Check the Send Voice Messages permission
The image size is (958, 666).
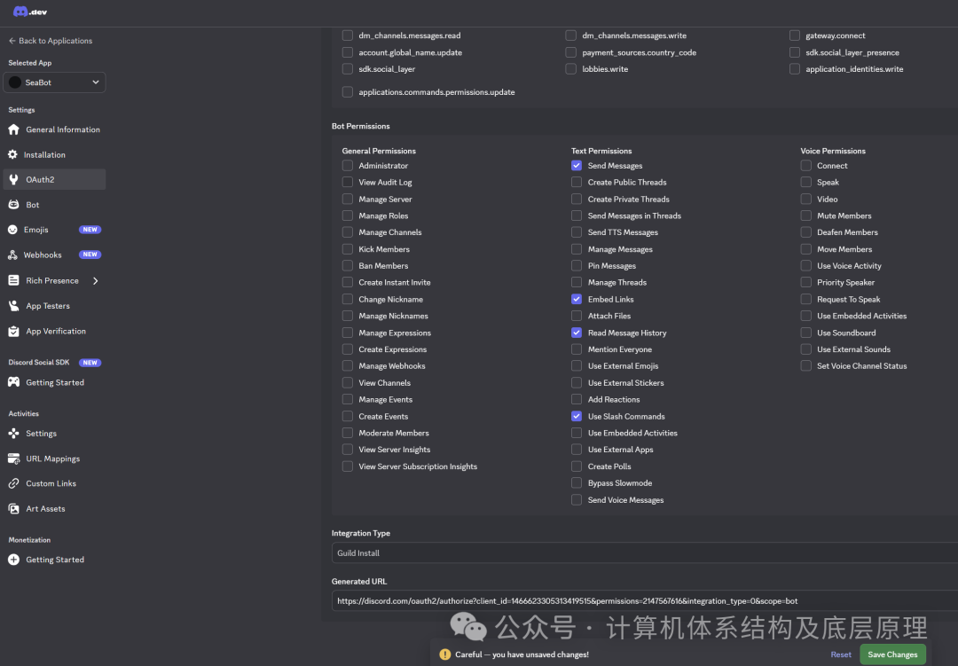(577, 500)
